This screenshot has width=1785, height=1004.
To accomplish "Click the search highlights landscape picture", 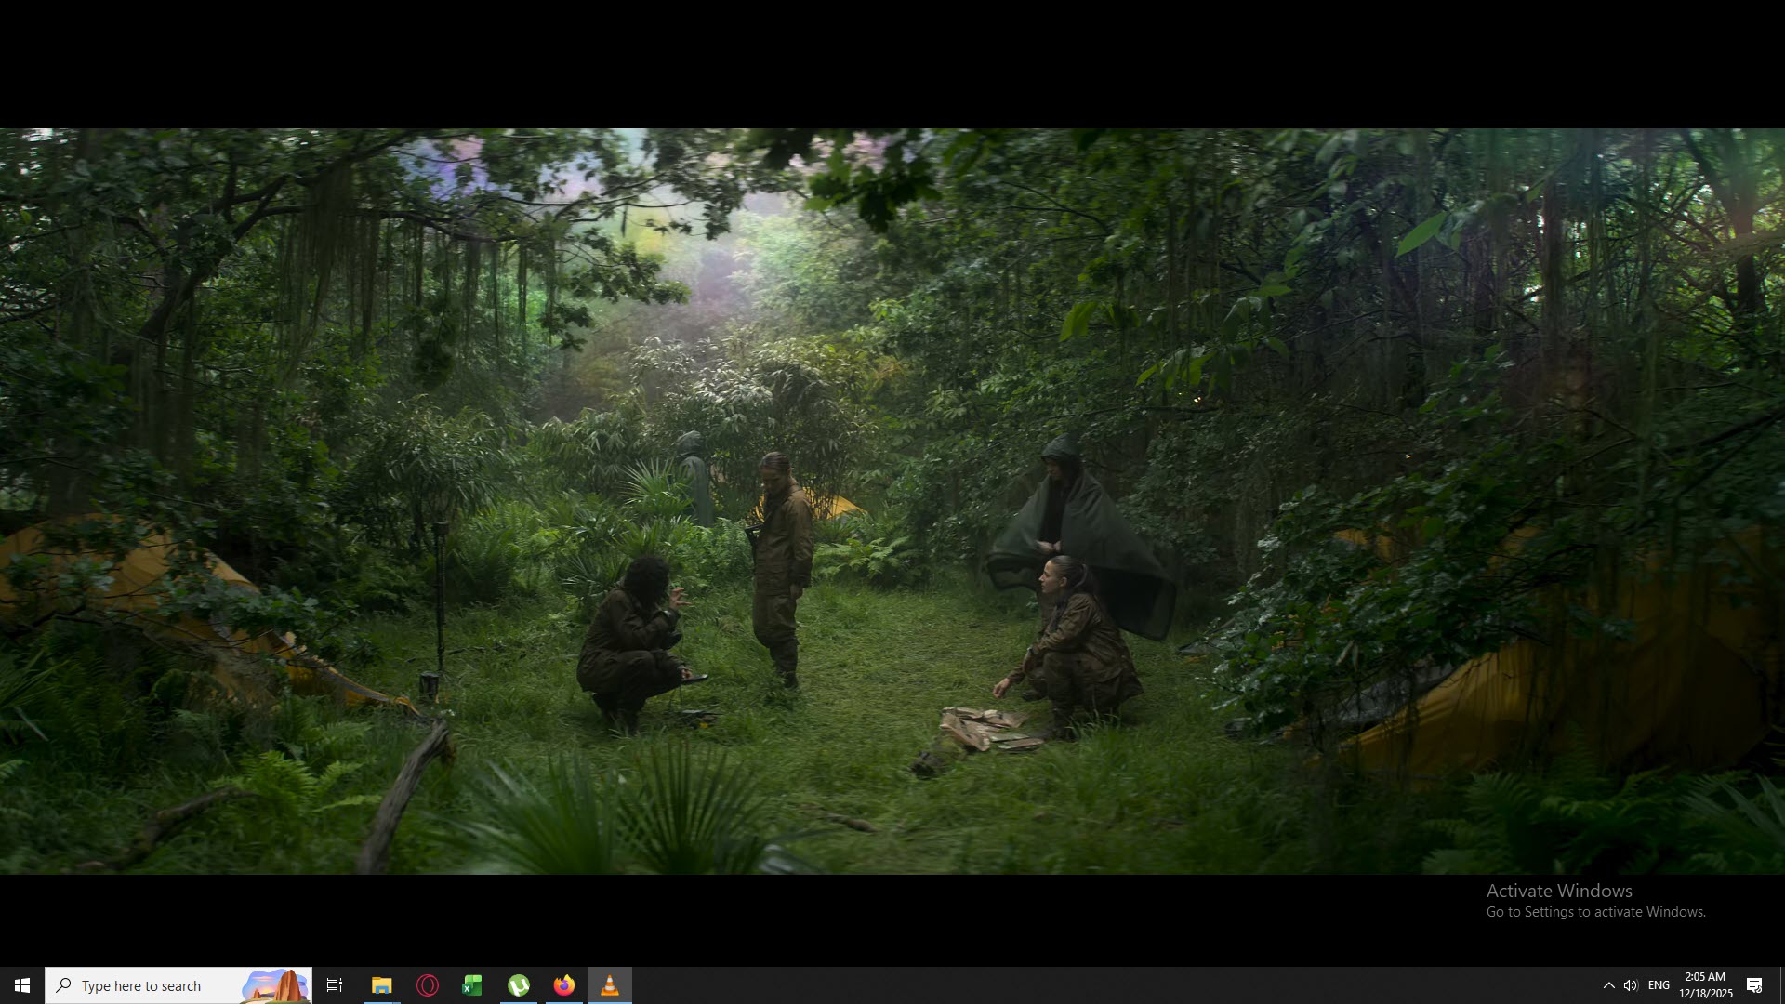I will 276,985.
